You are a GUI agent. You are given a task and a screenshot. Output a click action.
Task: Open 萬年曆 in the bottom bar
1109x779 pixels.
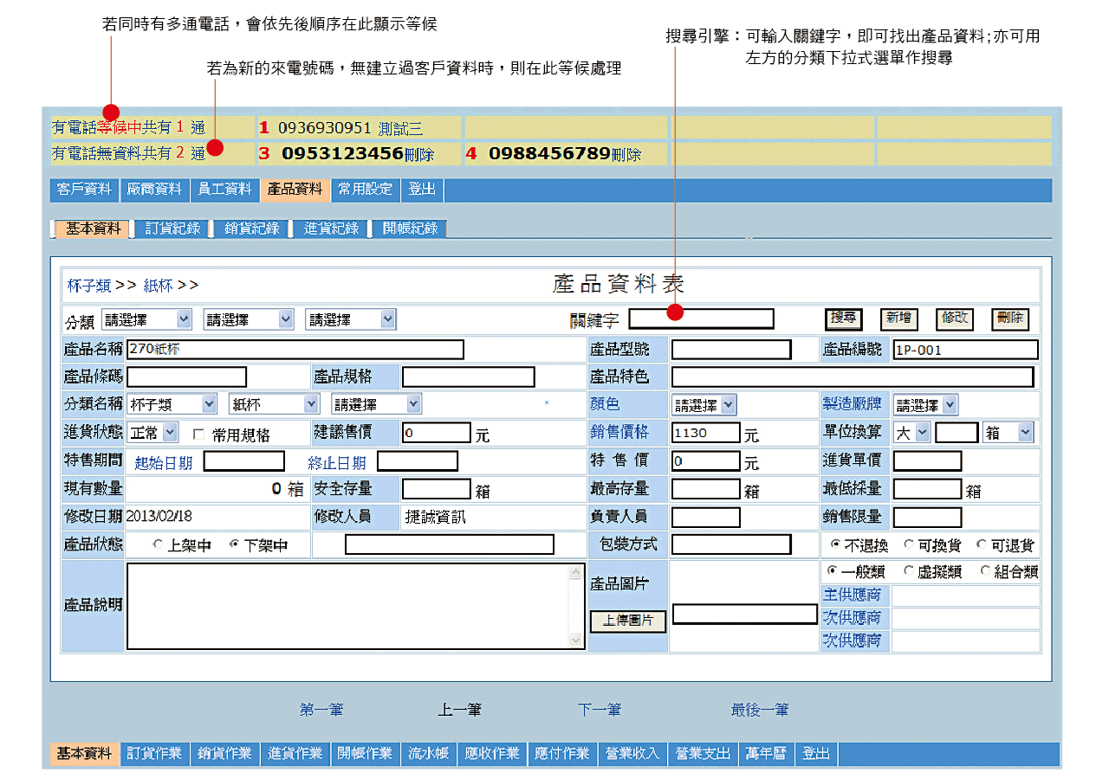766,754
